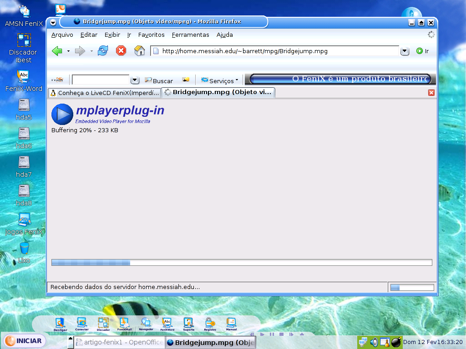Launch FeniXWord from the dock
466x349 pixels.
pyautogui.click(x=167, y=324)
